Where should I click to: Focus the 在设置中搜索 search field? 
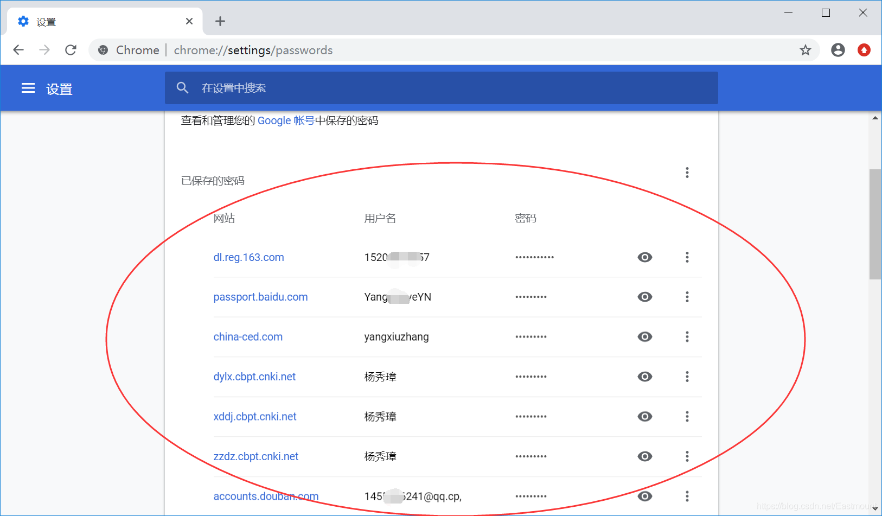click(442, 88)
